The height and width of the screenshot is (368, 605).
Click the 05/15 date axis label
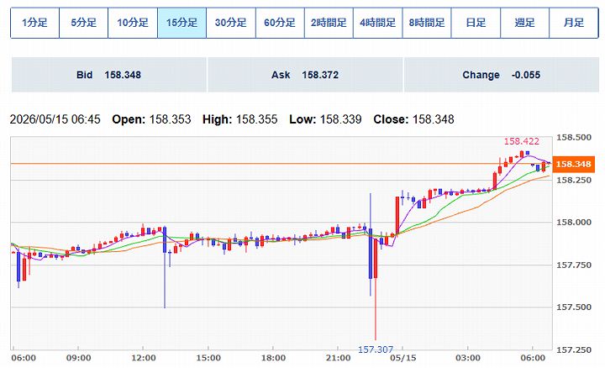(x=402, y=358)
